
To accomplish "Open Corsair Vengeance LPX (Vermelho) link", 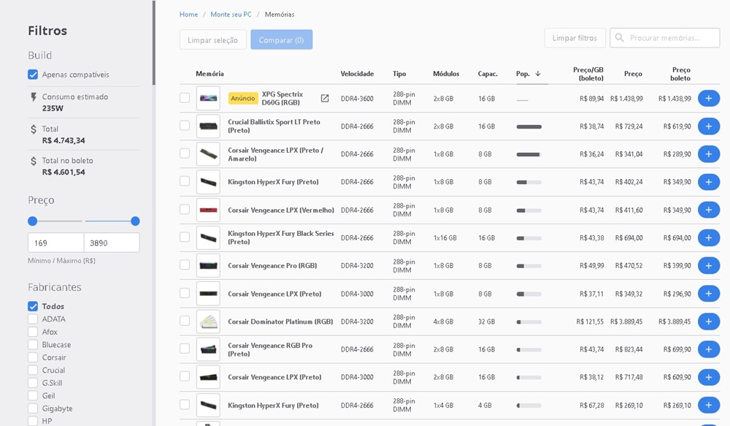I will (x=281, y=210).
